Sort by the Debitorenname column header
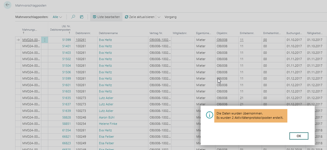Screen dimensions: 327x150 point(108,33)
